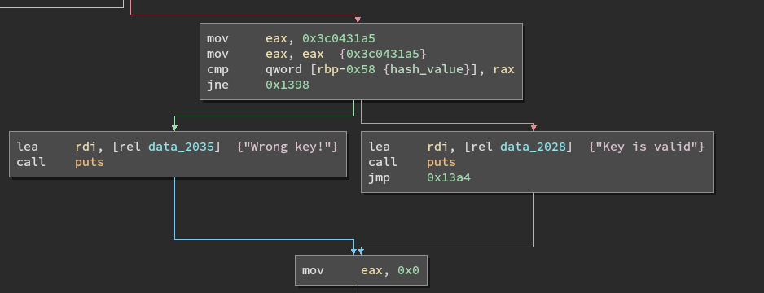Click the puts call in Wrong key block

(90, 162)
